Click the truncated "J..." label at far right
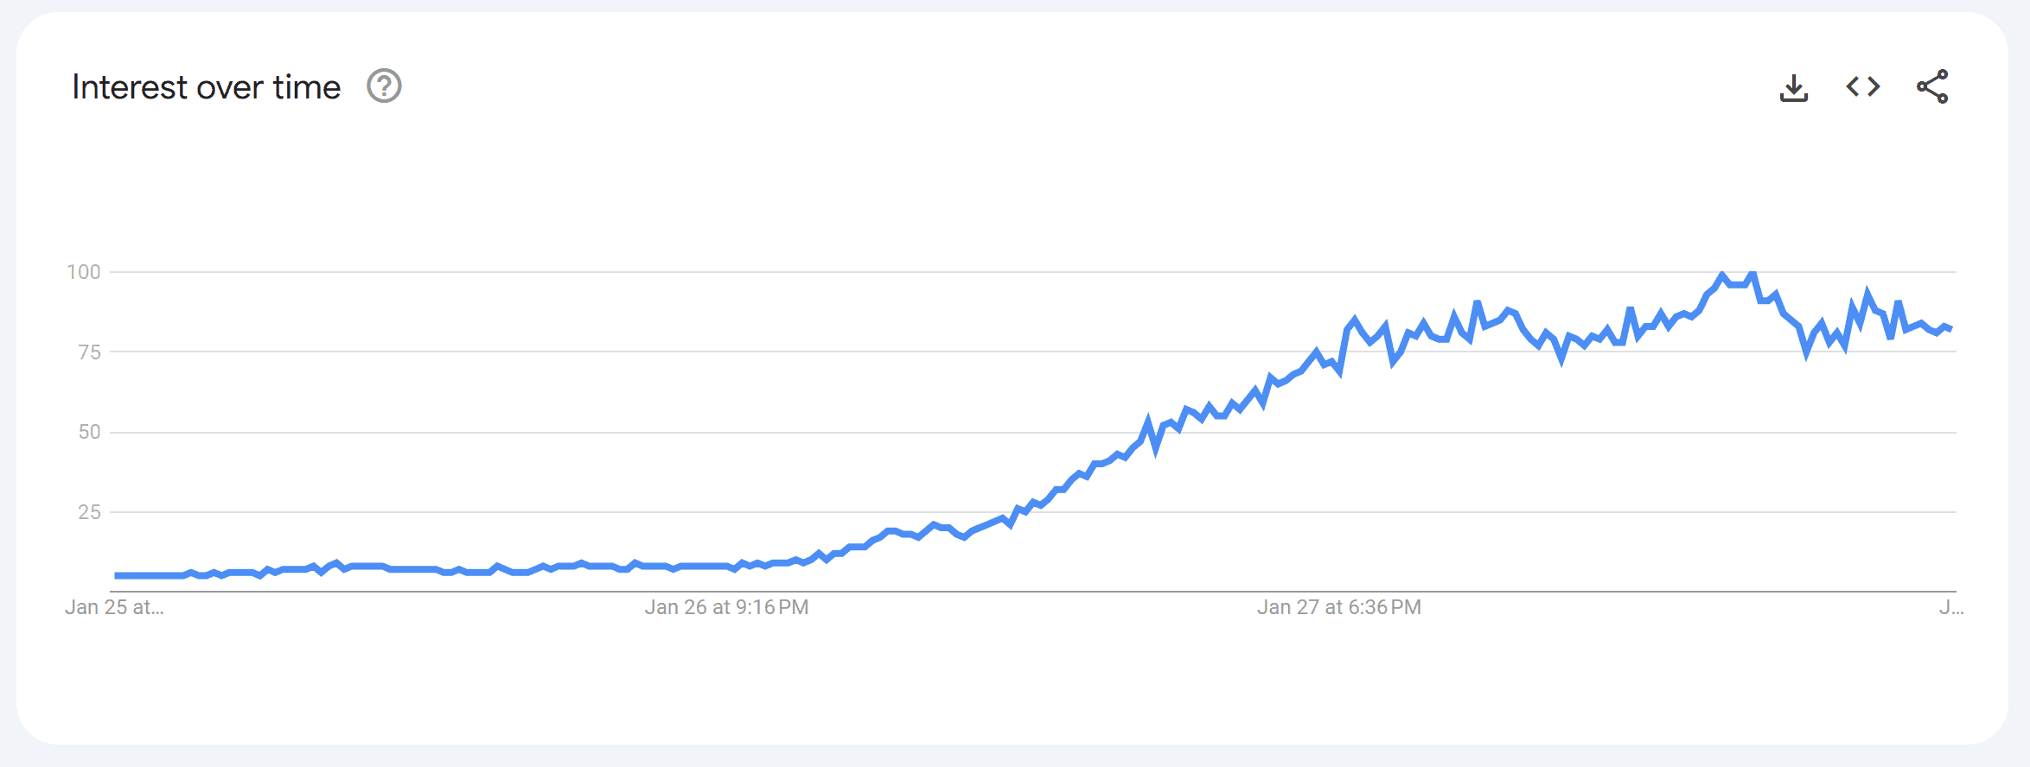 pos(1950,607)
